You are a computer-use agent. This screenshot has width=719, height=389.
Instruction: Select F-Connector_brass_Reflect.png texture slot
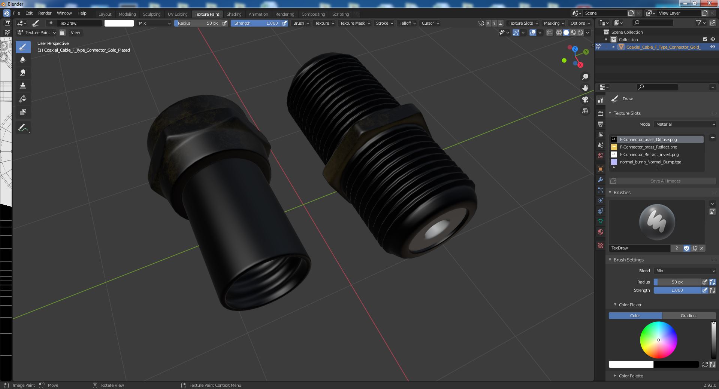(x=656, y=147)
